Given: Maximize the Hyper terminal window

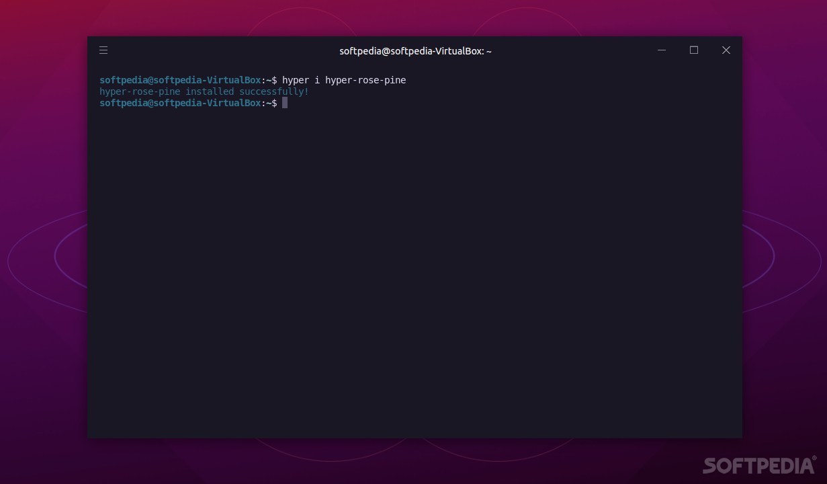Looking at the screenshot, I should tap(694, 50).
